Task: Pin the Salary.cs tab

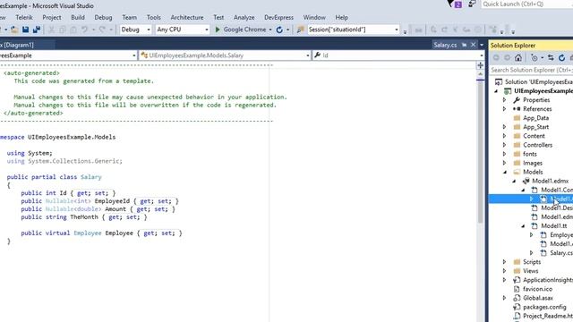Action: coord(464,45)
